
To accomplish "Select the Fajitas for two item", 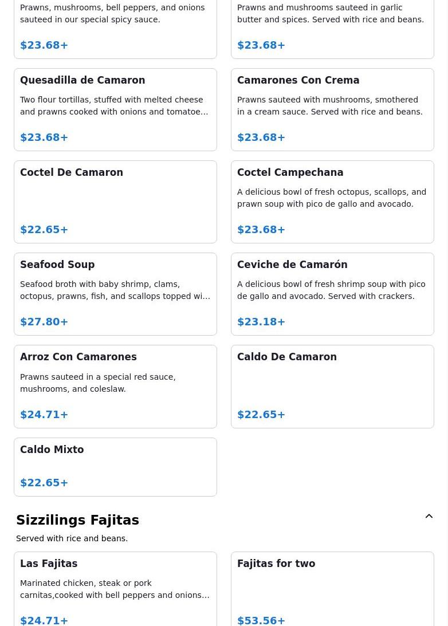I will 332,589.
